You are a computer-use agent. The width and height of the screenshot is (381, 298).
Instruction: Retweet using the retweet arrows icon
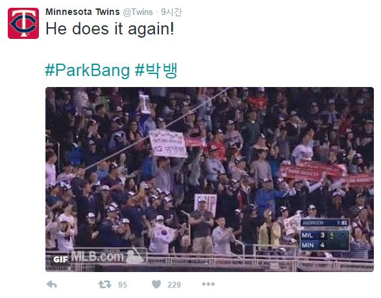click(104, 284)
